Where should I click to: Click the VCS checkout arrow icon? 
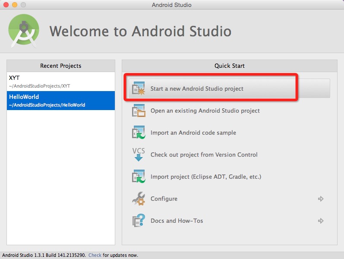coord(139,155)
